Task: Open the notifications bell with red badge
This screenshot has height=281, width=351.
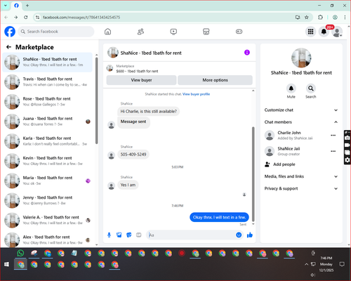Action: coord(324,32)
